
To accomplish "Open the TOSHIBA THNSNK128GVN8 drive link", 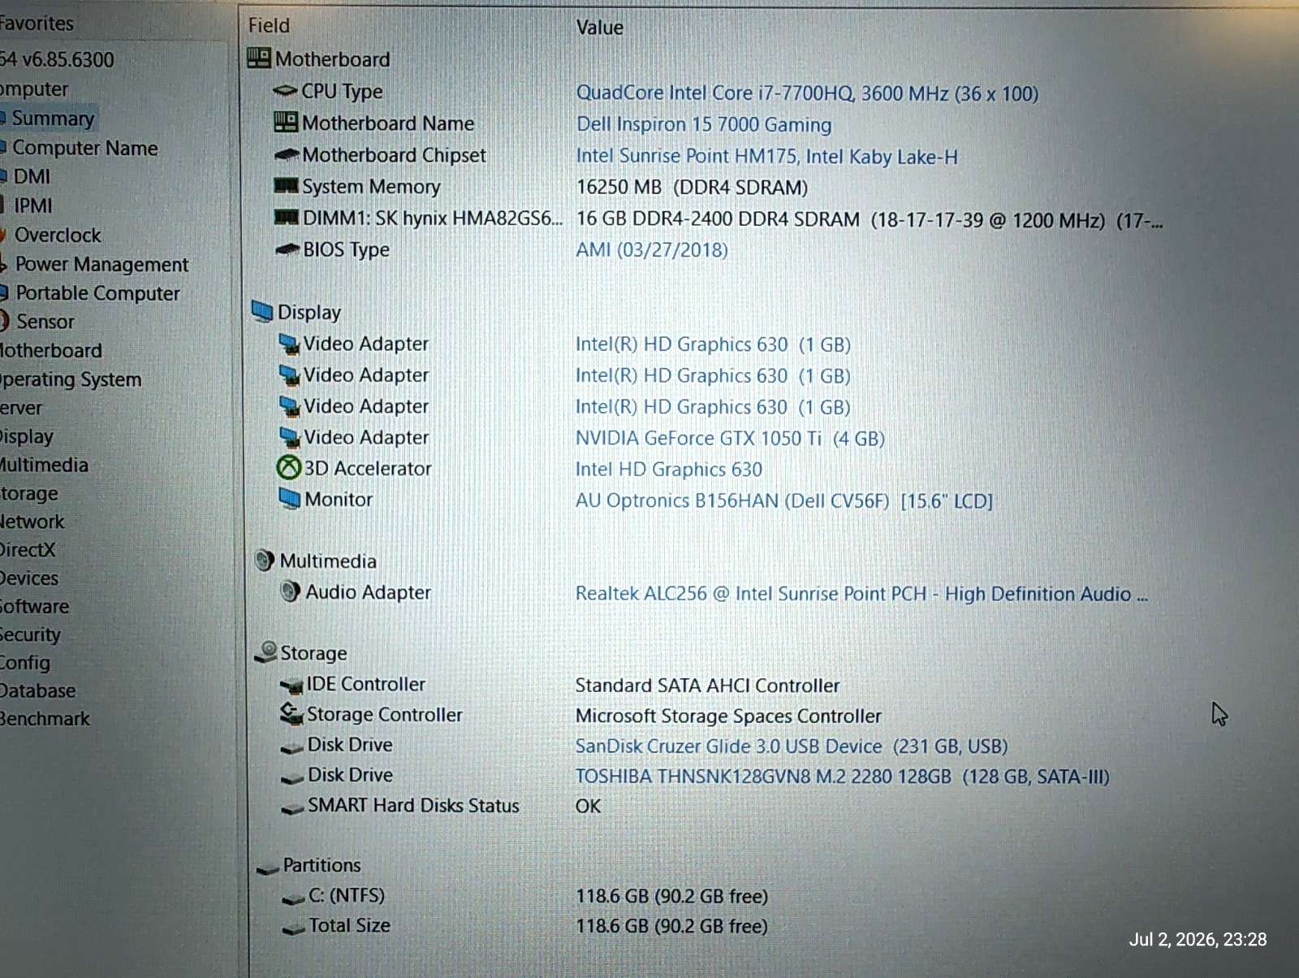I will [x=843, y=777].
